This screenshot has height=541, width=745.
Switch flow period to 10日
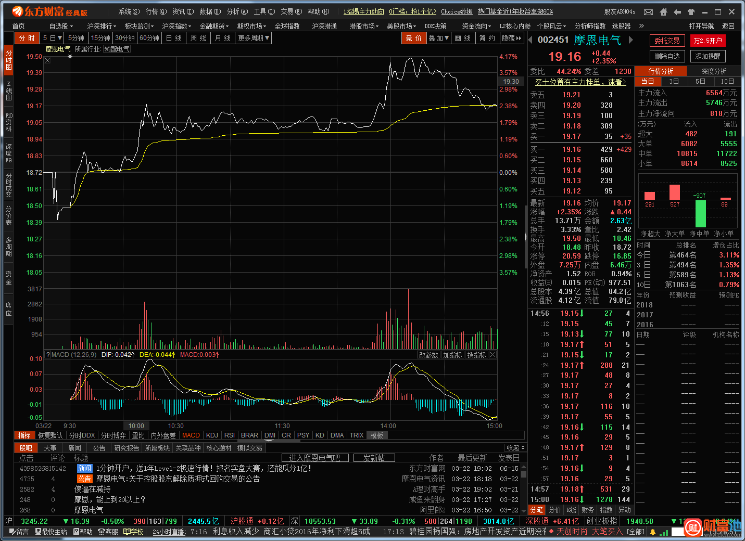727,82
